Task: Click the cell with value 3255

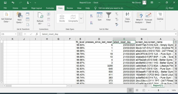Action: (x=99, y=66)
